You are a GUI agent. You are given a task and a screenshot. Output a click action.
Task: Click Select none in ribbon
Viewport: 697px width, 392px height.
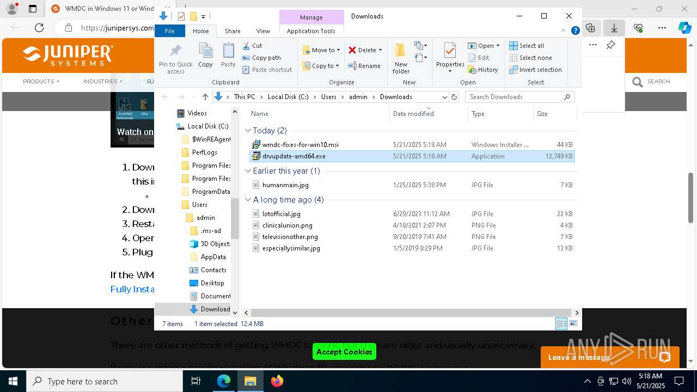531,58
